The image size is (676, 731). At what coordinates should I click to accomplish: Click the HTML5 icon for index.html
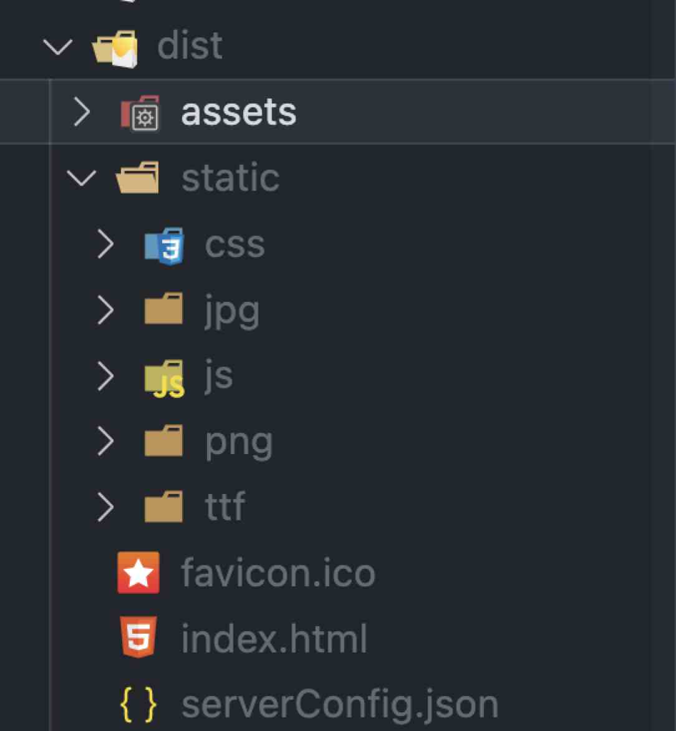click(x=138, y=637)
